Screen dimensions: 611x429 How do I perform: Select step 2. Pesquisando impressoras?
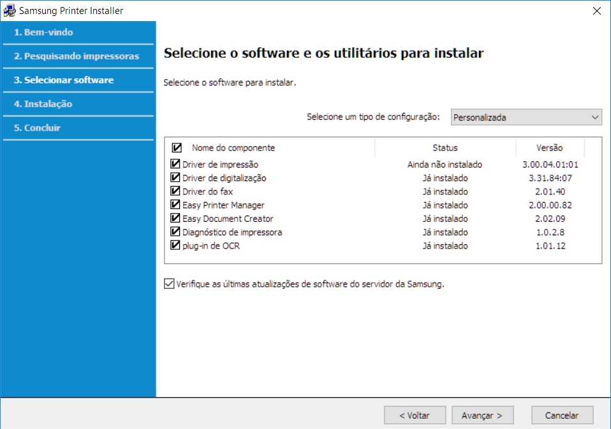pos(77,56)
